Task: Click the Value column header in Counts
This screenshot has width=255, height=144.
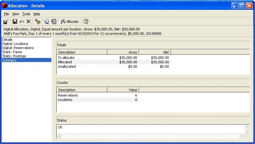Action: click(123, 90)
